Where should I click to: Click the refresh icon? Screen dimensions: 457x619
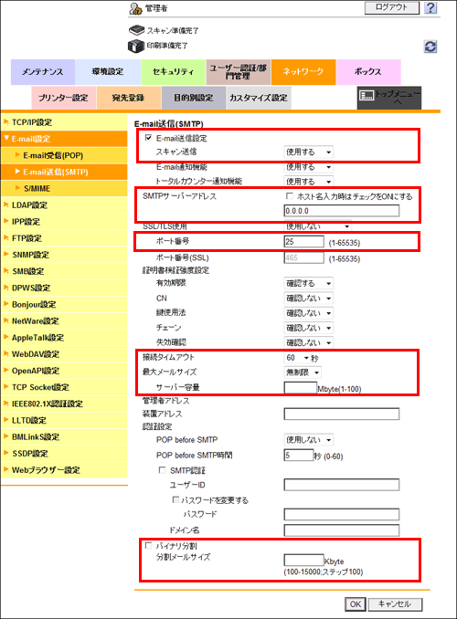(430, 47)
